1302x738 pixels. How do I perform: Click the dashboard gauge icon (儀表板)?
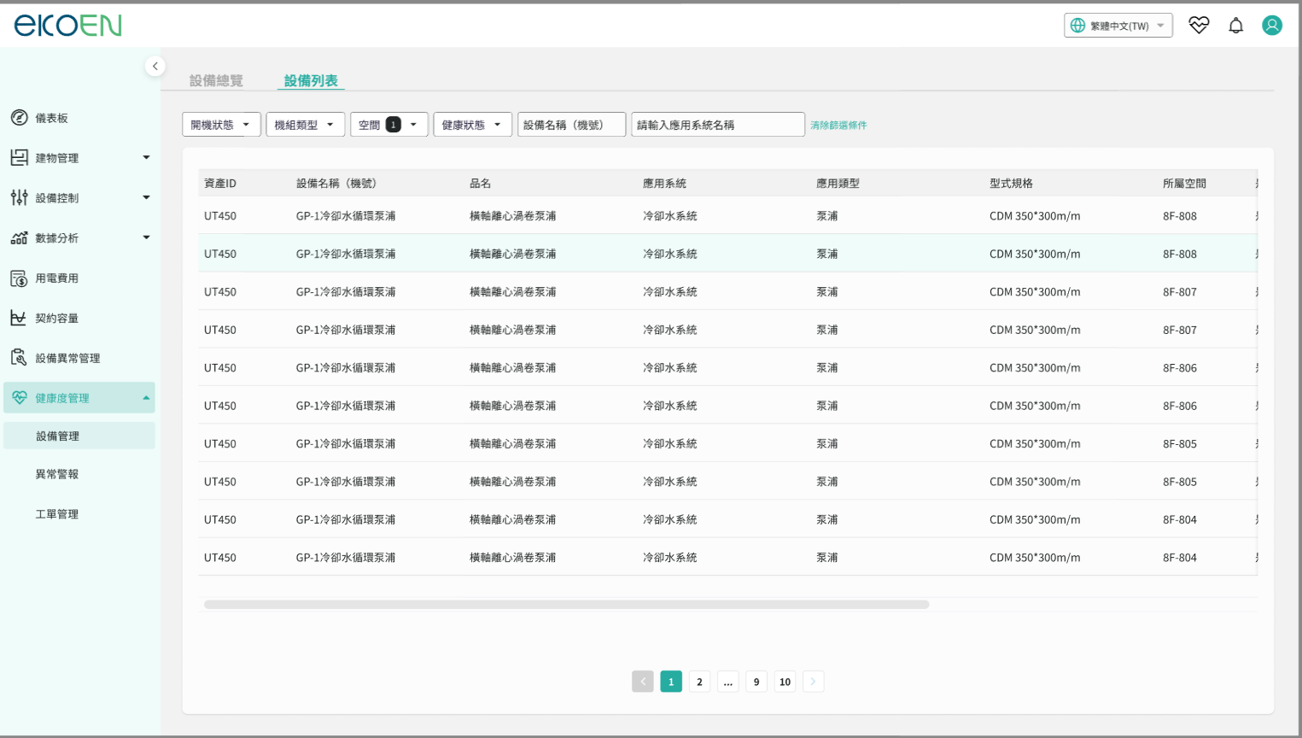click(19, 118)
